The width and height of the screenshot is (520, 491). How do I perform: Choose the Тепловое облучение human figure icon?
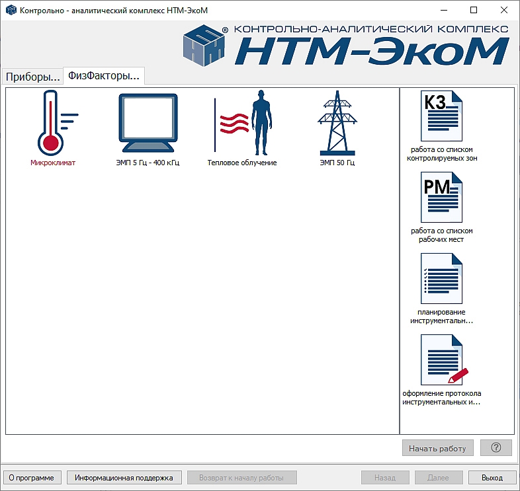click(243, 122)
